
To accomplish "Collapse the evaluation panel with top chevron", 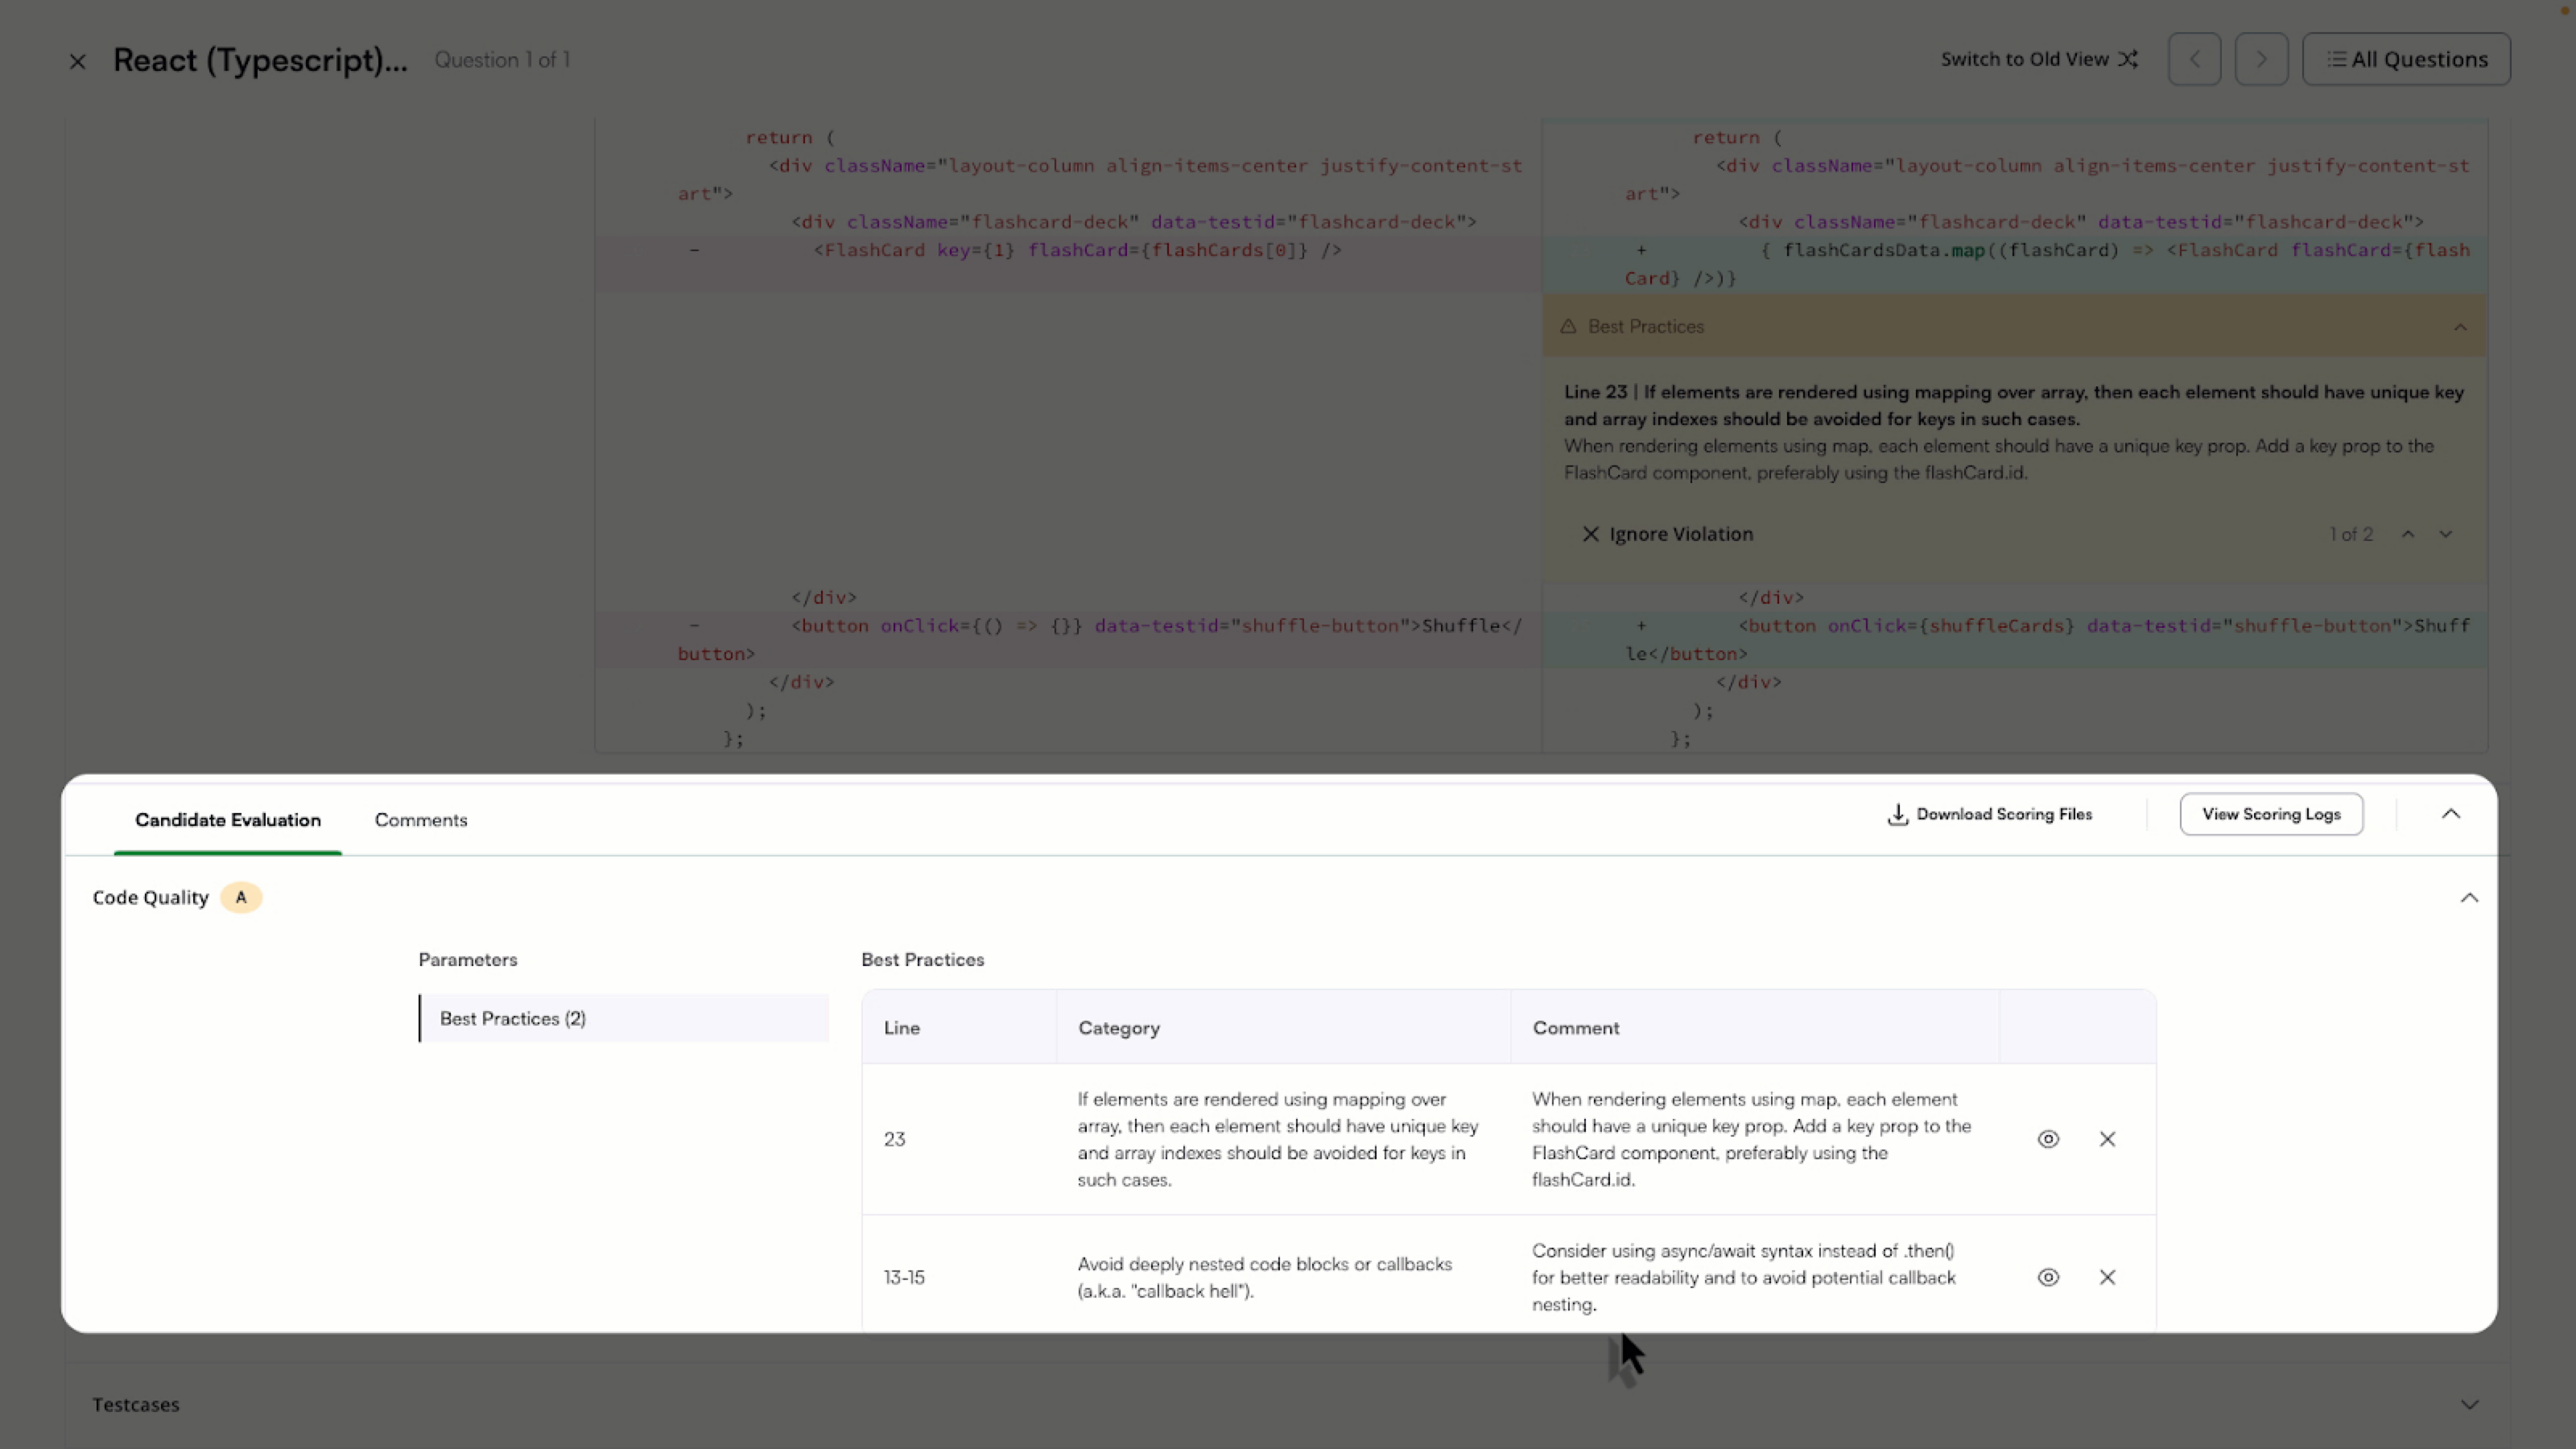I will coord(2451,814).
